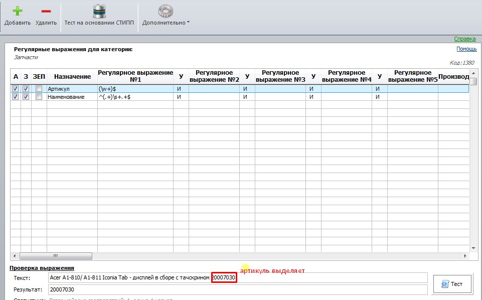Click the red minus Удалить icon
482x300 pixels.
tap(46, 12)
